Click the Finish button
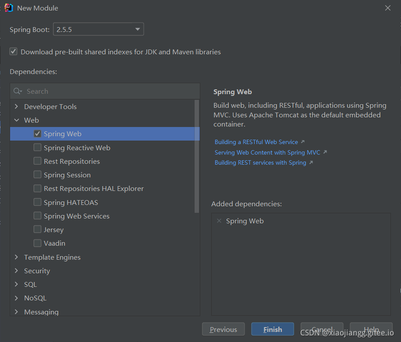The width and height of the screenshot is (401, 342). [x=273, y=329]
